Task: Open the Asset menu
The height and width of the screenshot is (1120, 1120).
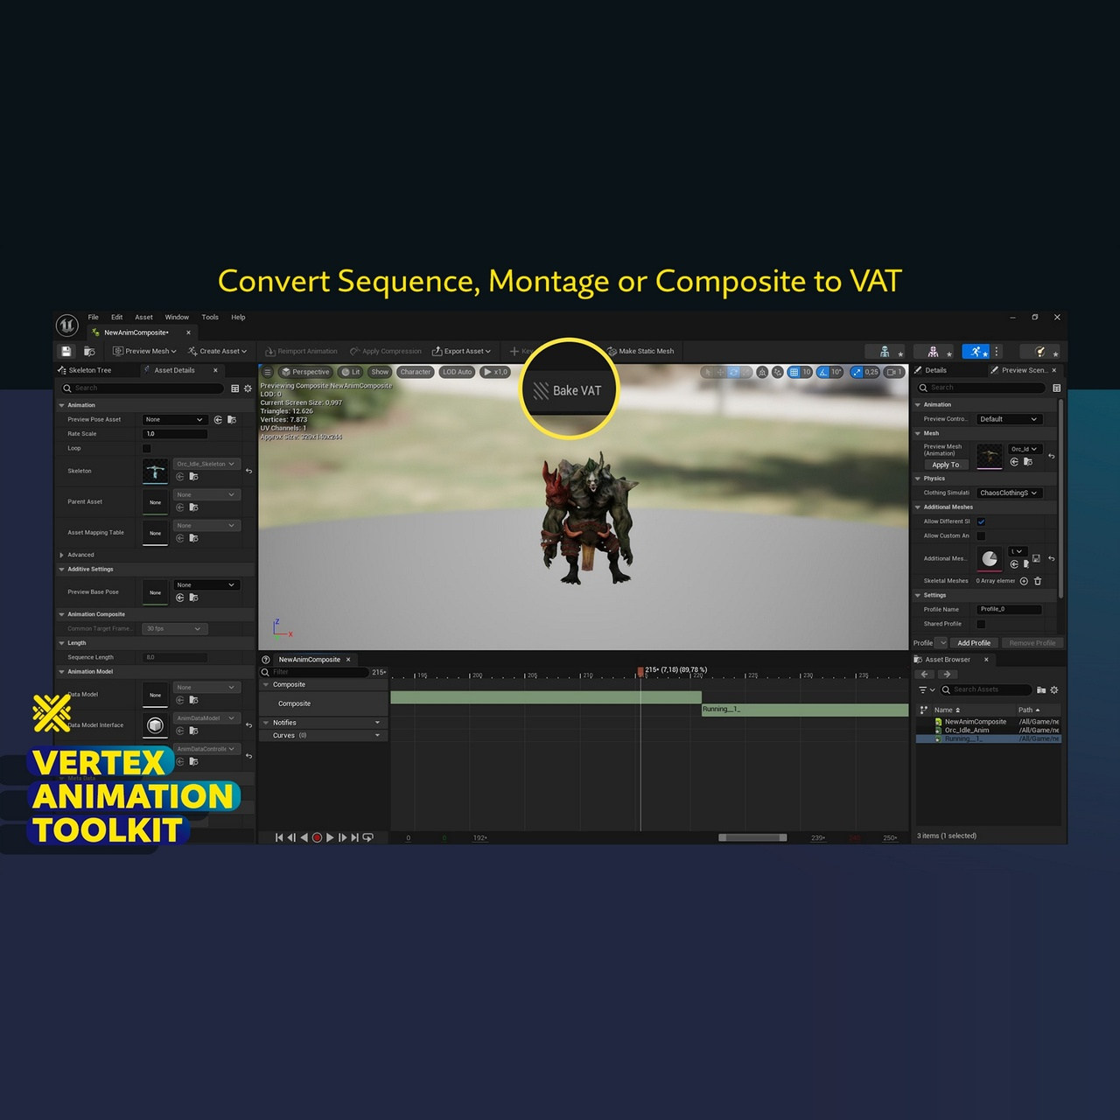Action: click(x=143, y=318)
